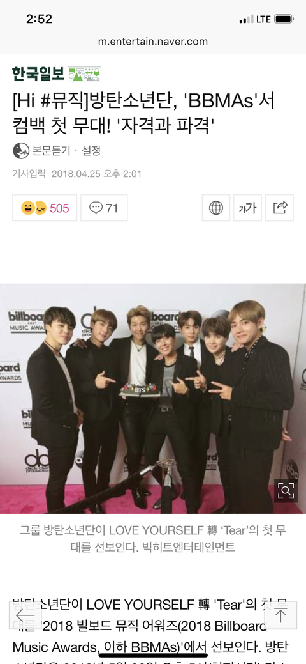Tap the m.entertain.naver.com address bar
306x664 pixels.
153,42
